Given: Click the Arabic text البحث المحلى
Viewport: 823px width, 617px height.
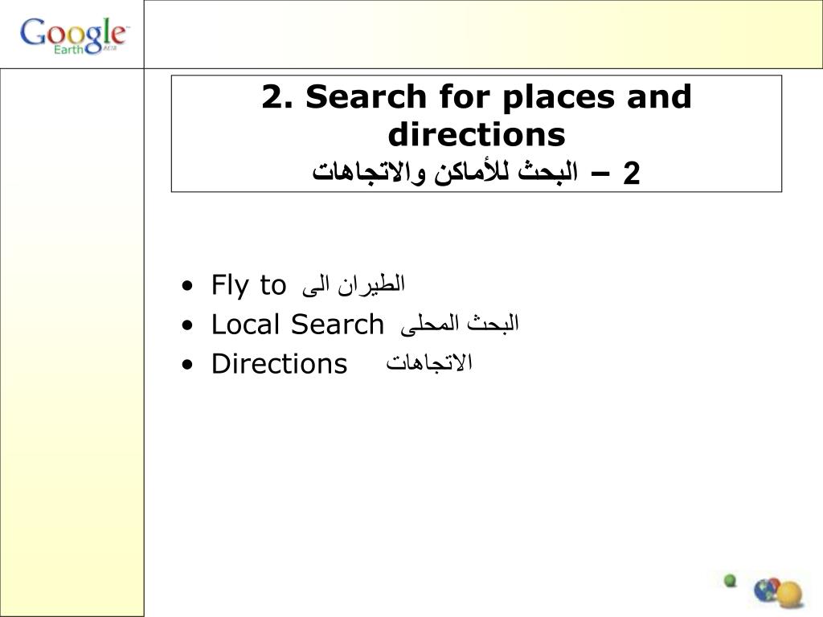Looking at the screenshot, I should 459,323.
